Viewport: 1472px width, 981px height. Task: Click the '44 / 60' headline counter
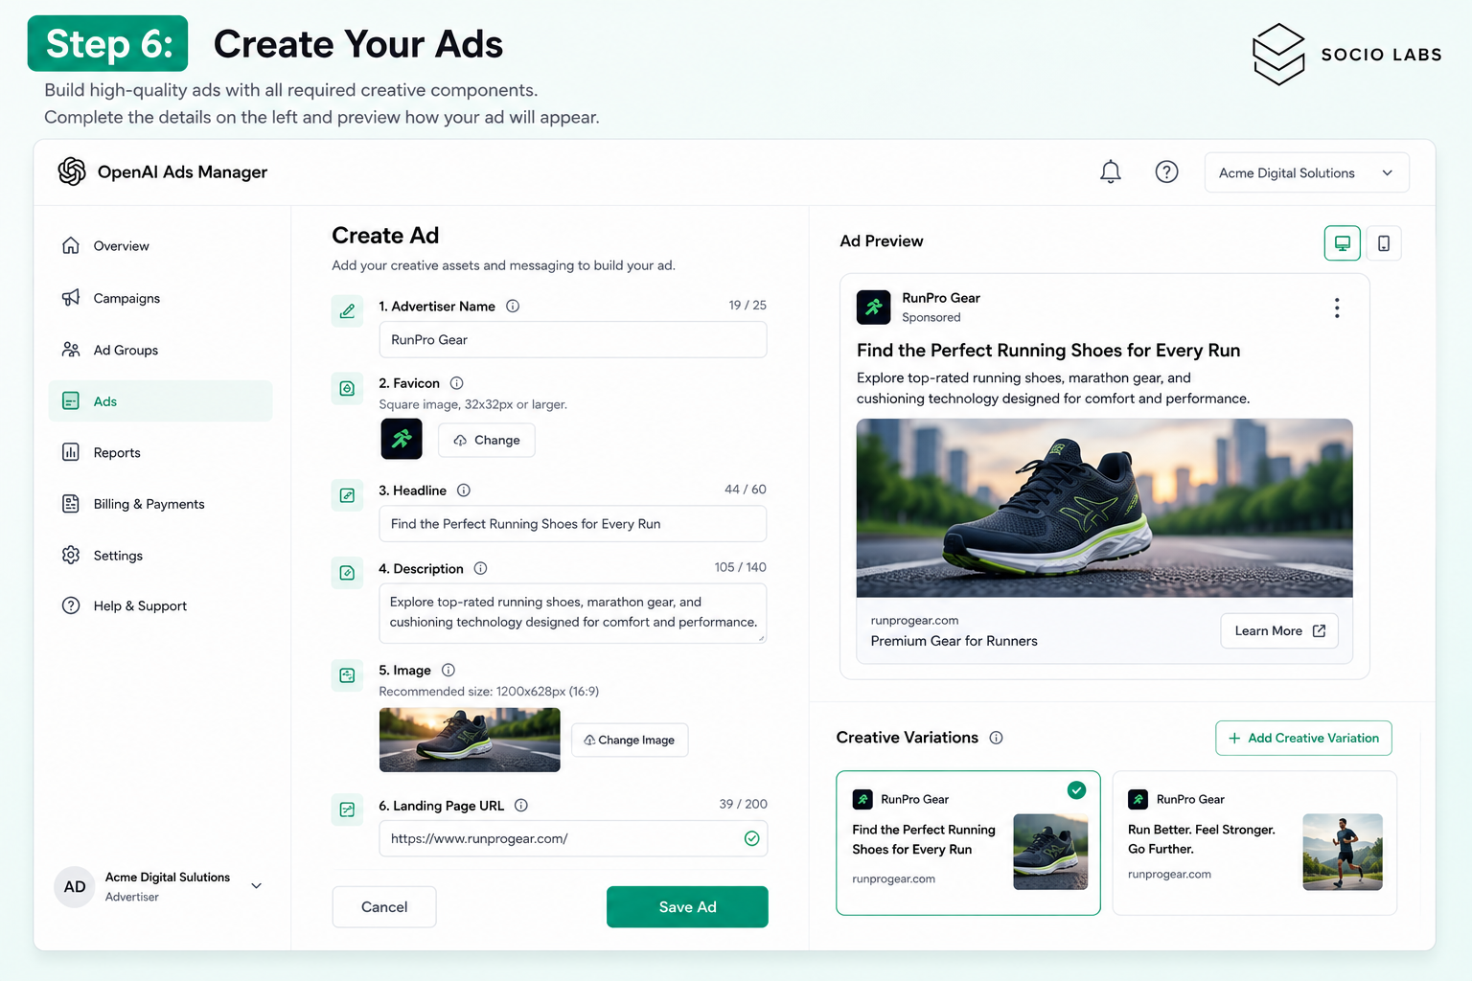[746, 490]
